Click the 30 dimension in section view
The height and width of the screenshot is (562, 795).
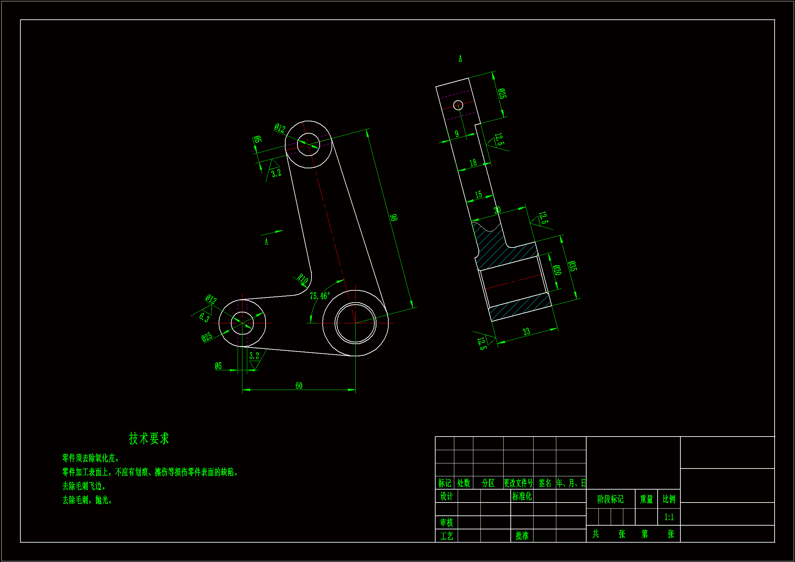click(497, 210)
